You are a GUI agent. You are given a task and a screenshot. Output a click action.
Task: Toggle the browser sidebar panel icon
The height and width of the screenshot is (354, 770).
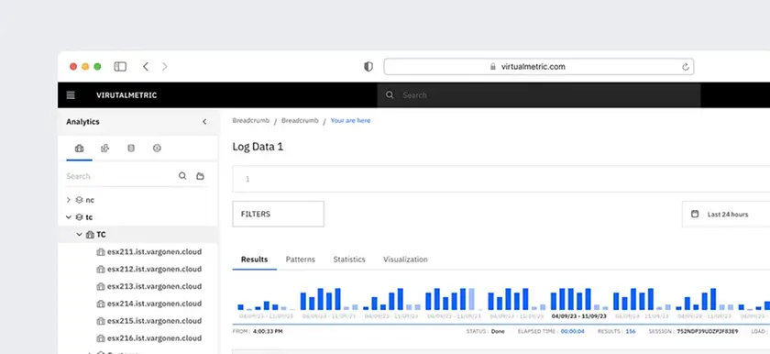pos(120,67)
